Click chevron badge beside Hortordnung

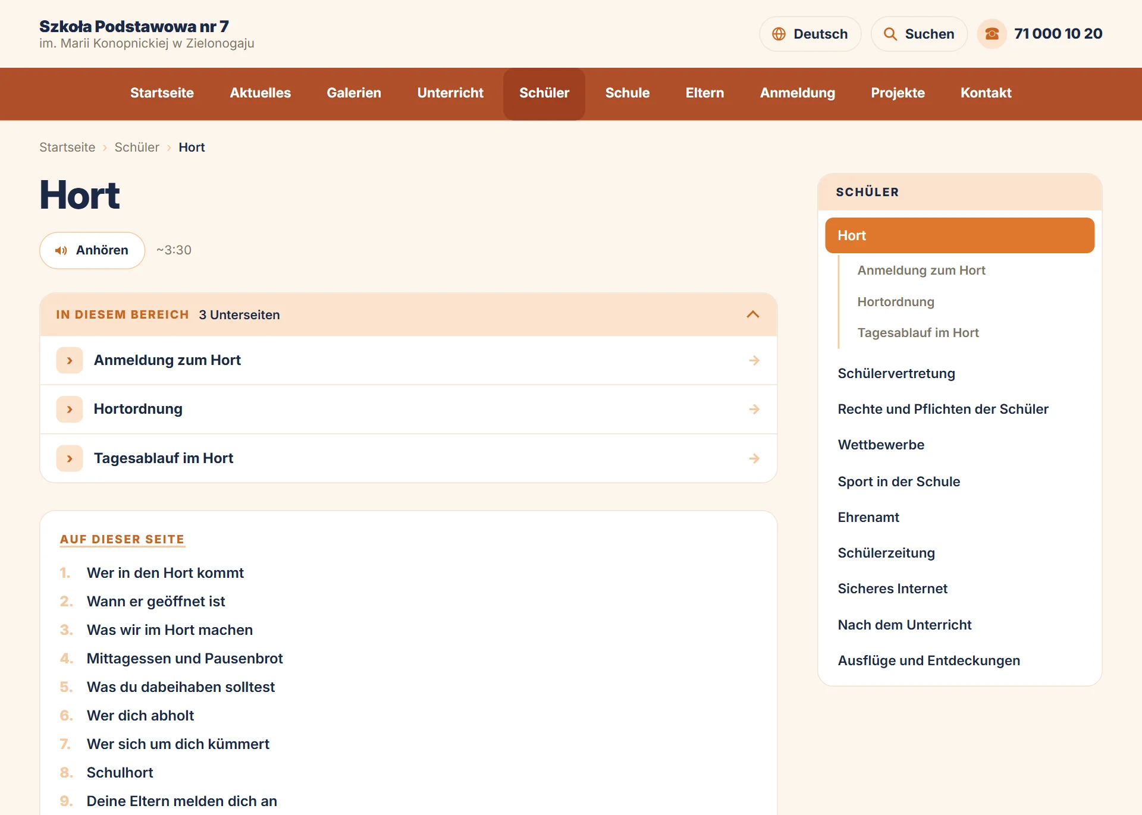point(70,409)
